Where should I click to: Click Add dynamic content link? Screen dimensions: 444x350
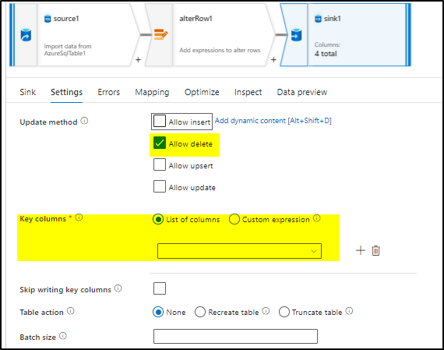coord(273,121)
